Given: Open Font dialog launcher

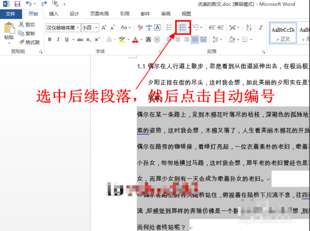Looking at the screenshot, I should coord(160,52).
